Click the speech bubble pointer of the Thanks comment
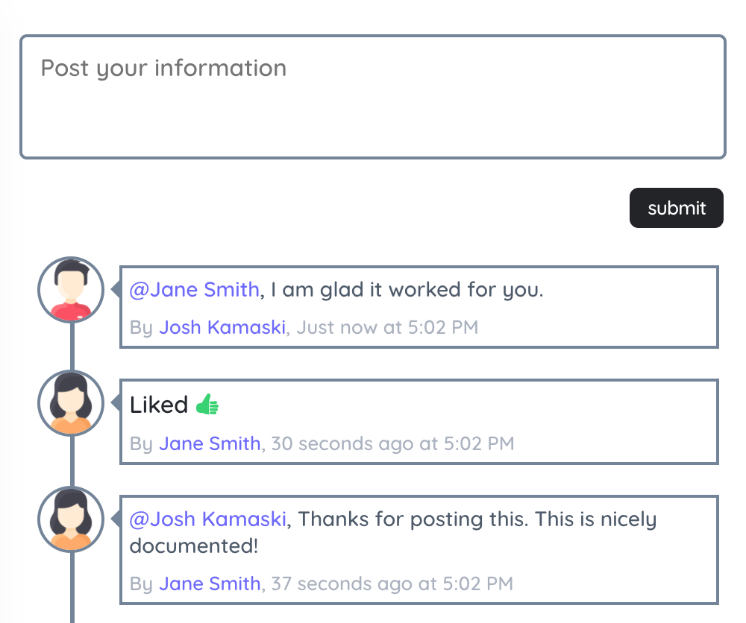The height and width of the screenshot is (623, 746). (x=115, y=519)
